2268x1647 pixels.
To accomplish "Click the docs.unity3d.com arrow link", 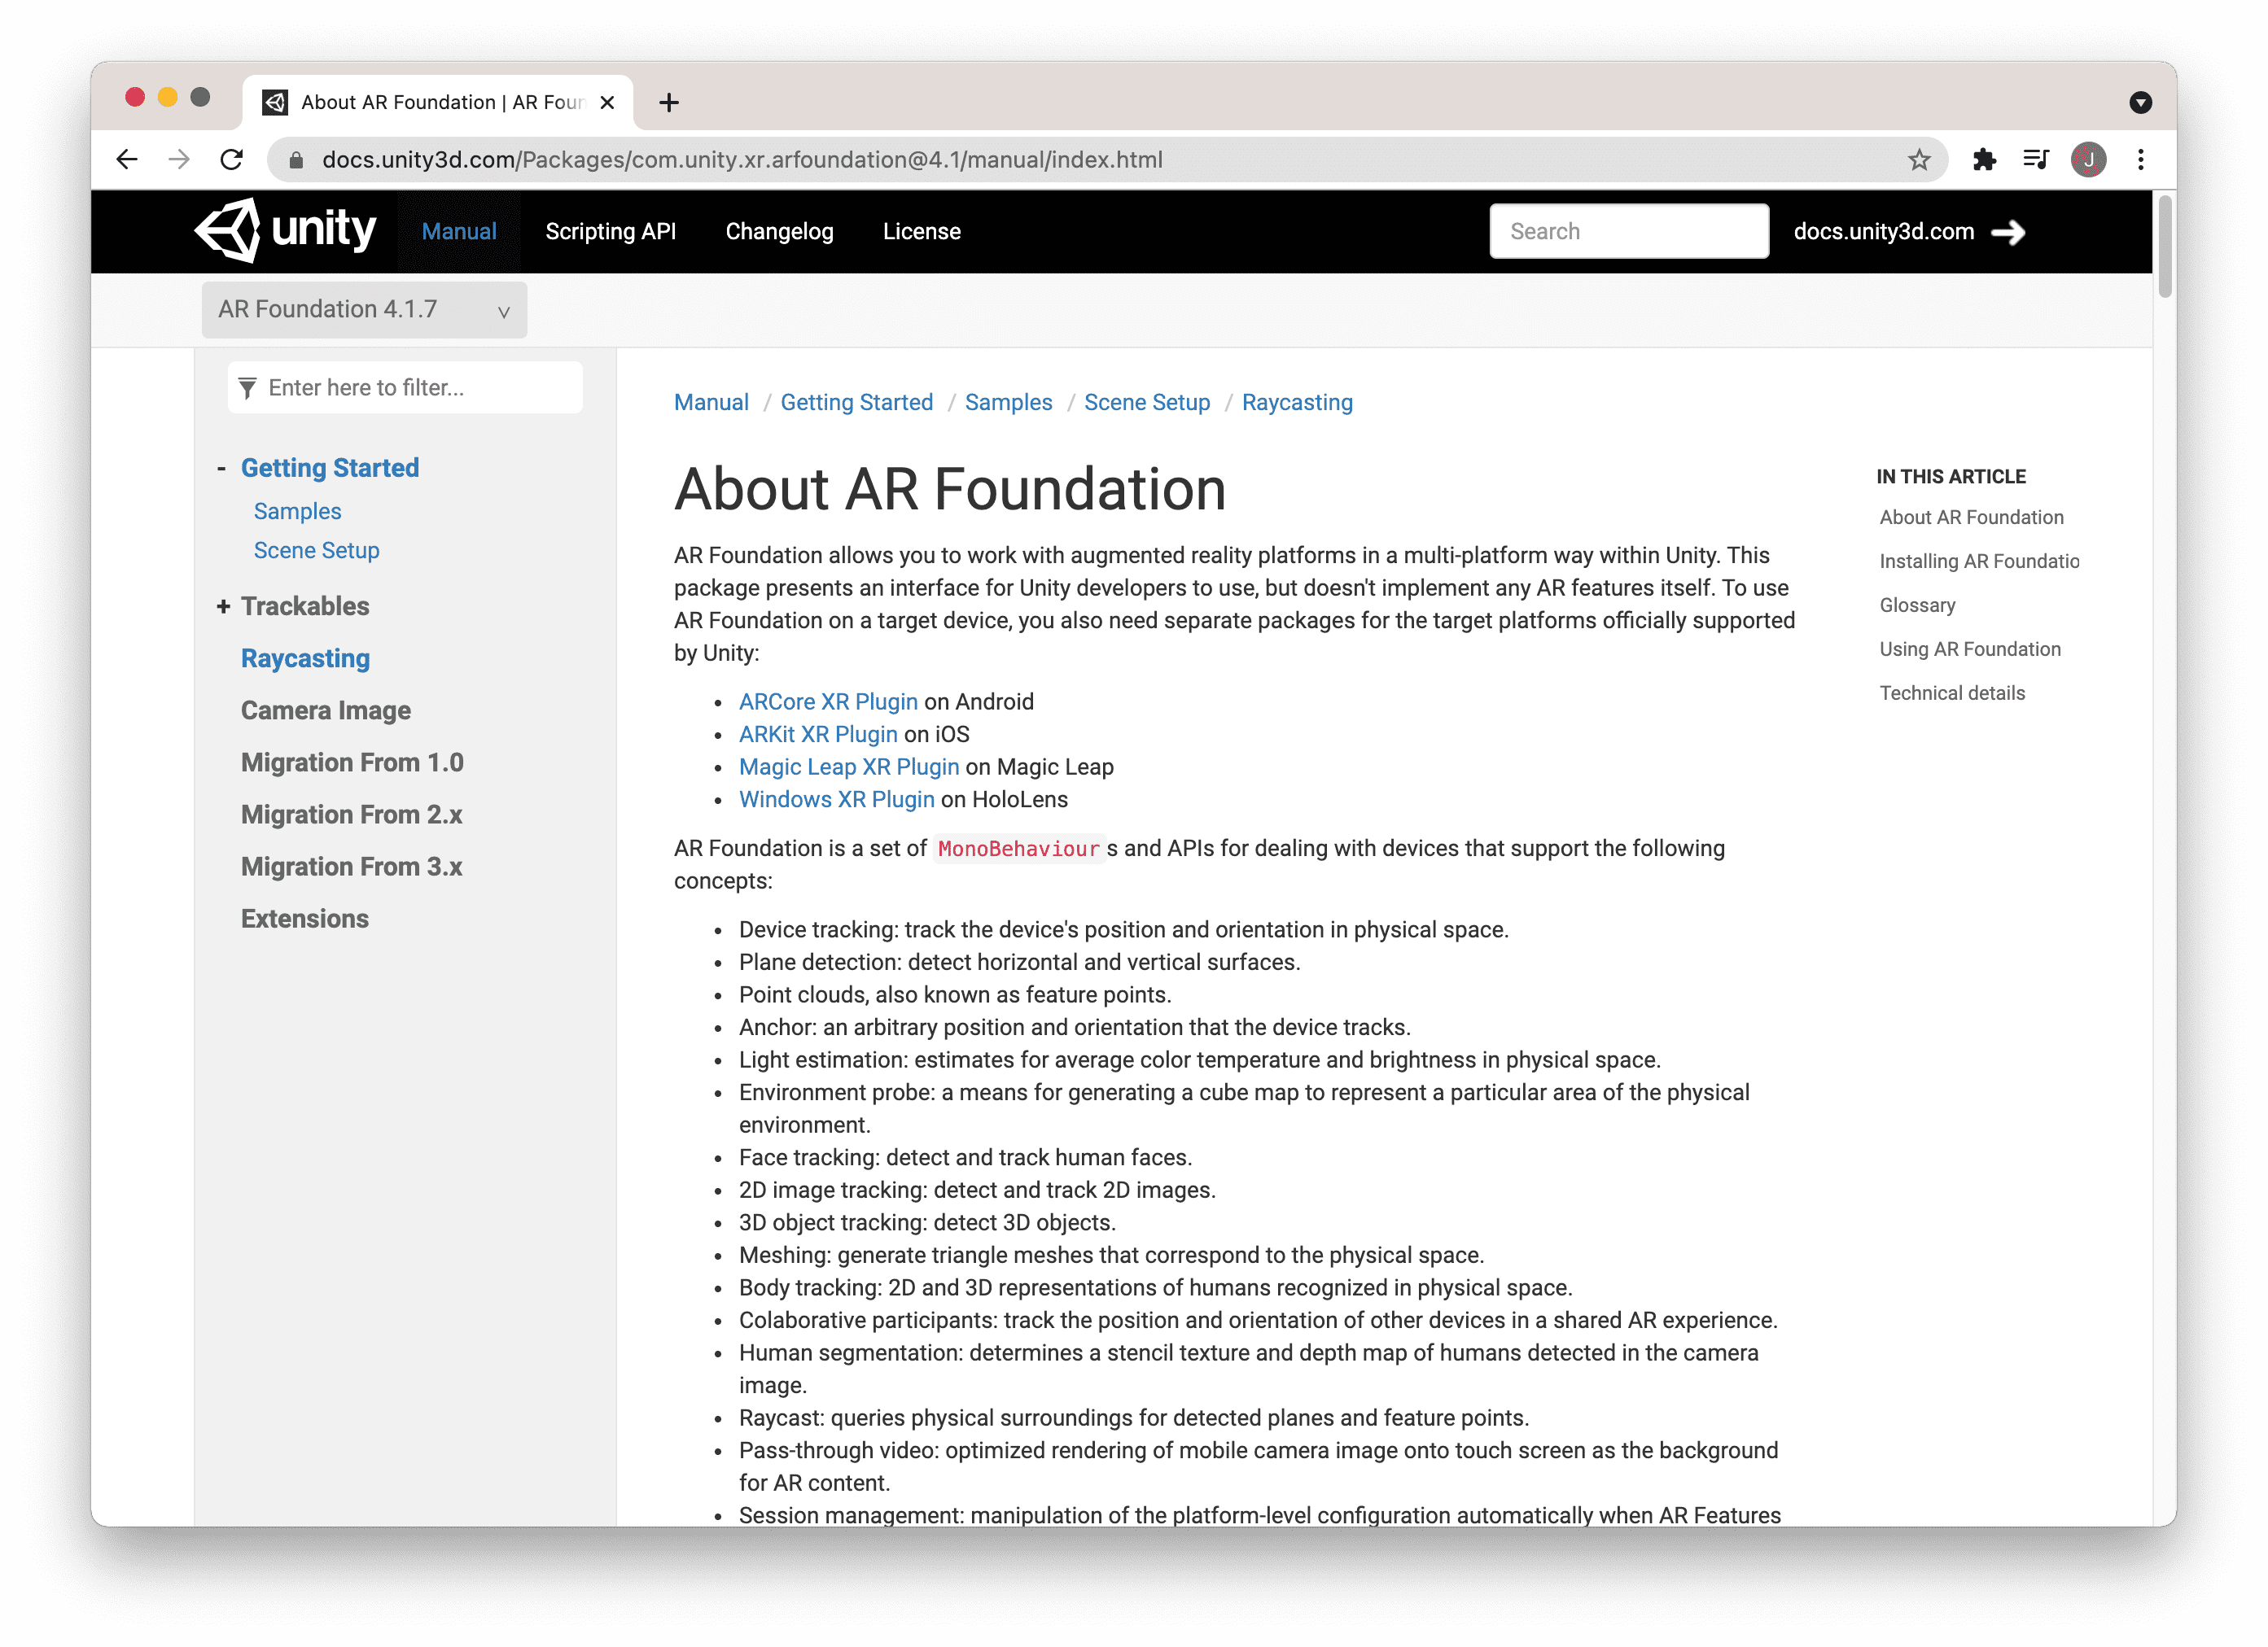I will click(1908, 232).
